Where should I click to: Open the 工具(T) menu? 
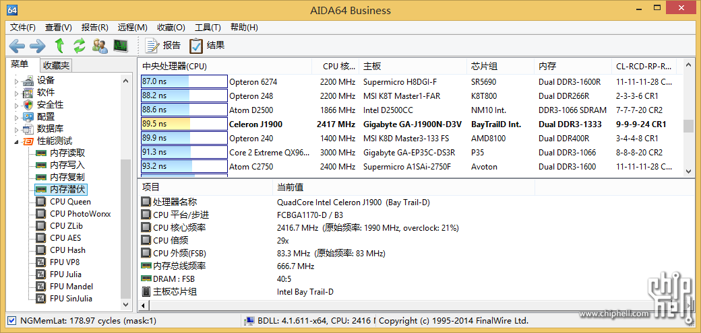tap(208, 27)
